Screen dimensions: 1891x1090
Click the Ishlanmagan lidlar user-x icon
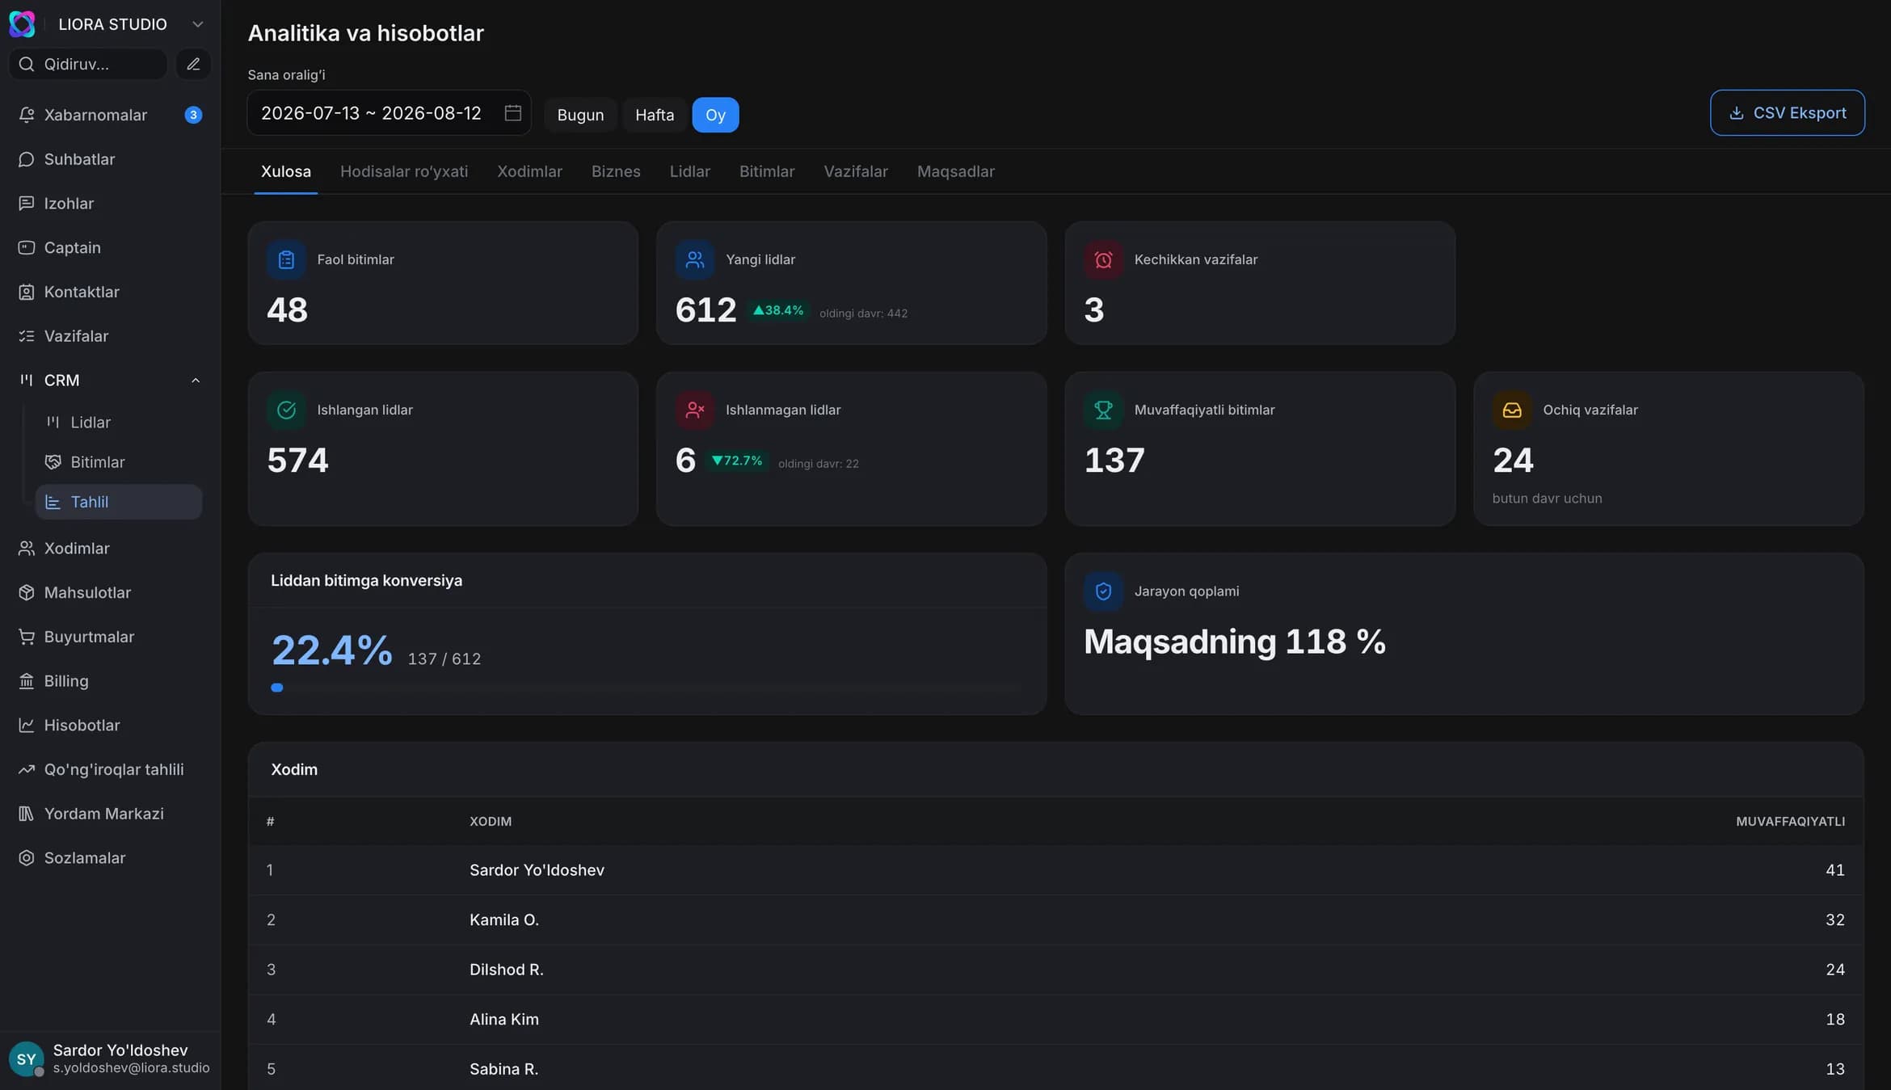pyautogui.click(x=695, y=410)
